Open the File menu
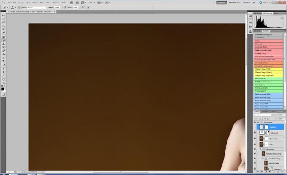The image size is (287, 175). pyautogui.click(x=9, y=3)
